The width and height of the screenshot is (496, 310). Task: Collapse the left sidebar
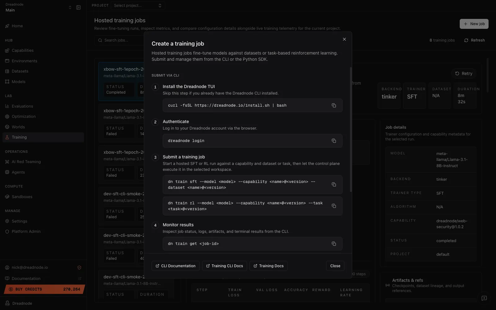tap(78, 7)
